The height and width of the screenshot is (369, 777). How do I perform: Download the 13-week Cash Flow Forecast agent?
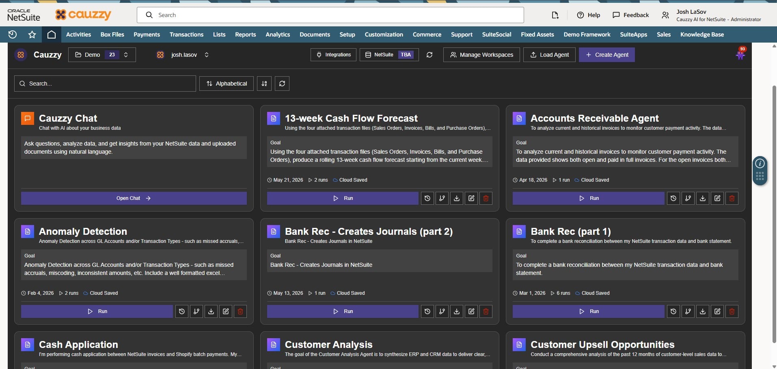pos(457,198)
